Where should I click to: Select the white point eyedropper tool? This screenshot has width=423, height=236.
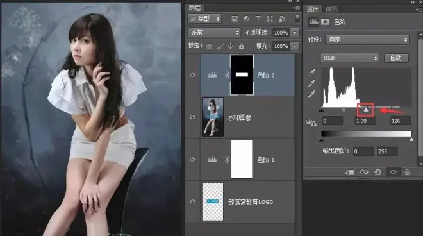point(311,94)
